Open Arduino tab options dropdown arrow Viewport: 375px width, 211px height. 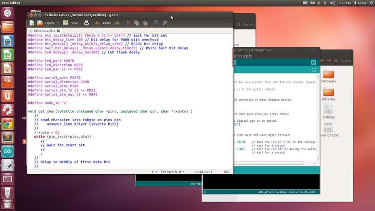pos(314,70)
